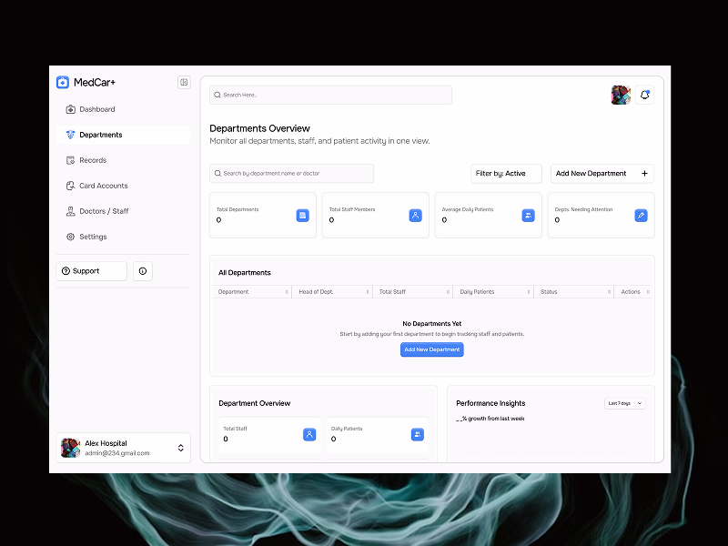Click the info icon beside Support
Screen dimensions: 728x546
[143, 271]
